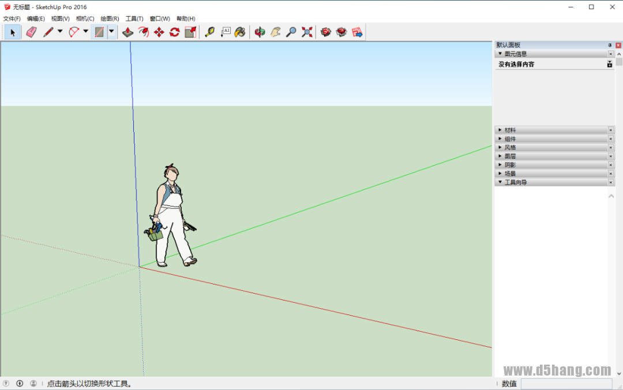Select the Offset tool
The height and width of the screenshot is (390, 623).
(144, 32)
